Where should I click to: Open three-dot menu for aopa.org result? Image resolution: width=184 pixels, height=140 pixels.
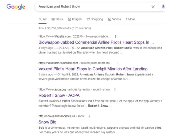pos(115,89)
